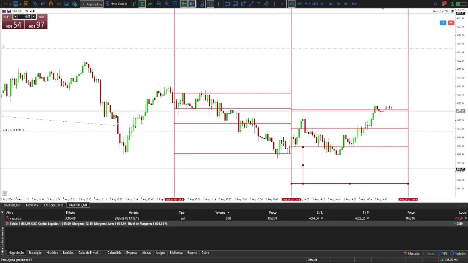The height and width of the screenshot is (263, 468).
Task: Open the Calendário tab
Action: pos(114,253)
